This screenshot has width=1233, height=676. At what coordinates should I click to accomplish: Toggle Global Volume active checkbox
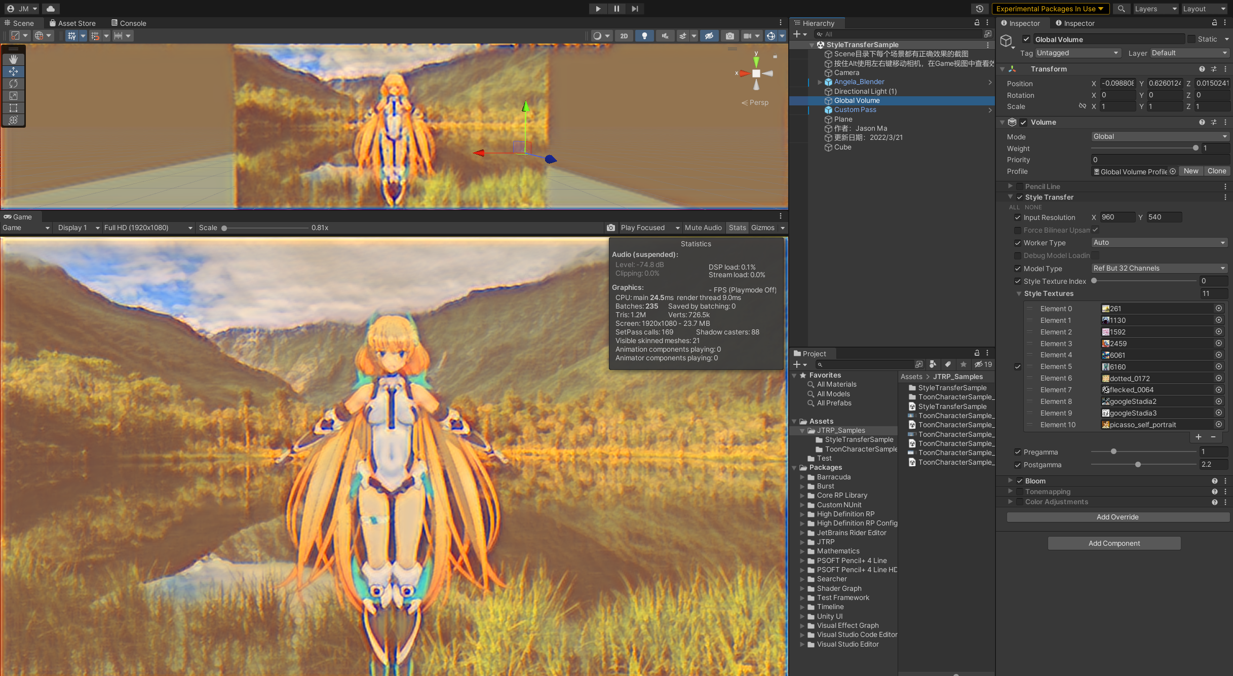(x=1026, y=39)
